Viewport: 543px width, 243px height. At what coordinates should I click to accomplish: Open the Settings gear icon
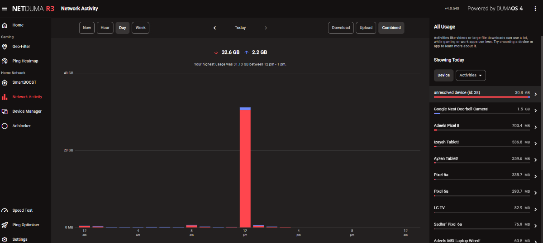pyautogui.click(x=5, y=239)
